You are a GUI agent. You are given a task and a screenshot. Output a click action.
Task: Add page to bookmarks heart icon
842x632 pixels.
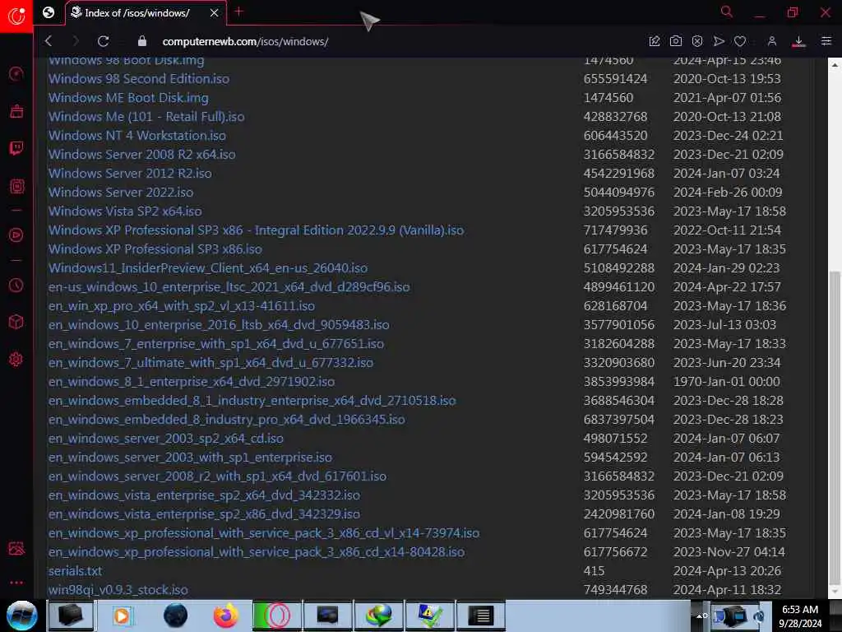click(740, 41)
